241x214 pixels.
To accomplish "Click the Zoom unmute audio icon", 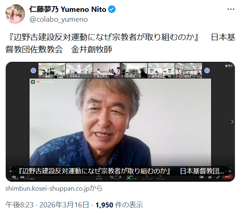I will (x=14, y=177).
